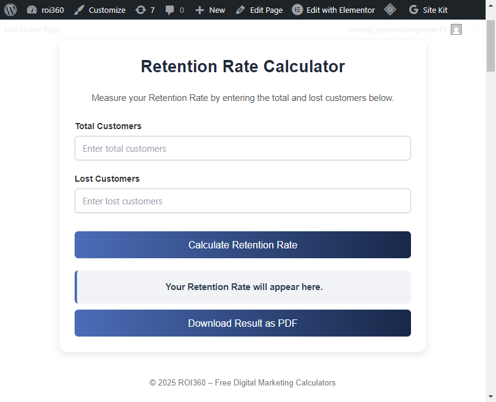This screenshot has height=402, width=496.
Task: Click the faded Edit Home Page link
Action: pos(32,29)
